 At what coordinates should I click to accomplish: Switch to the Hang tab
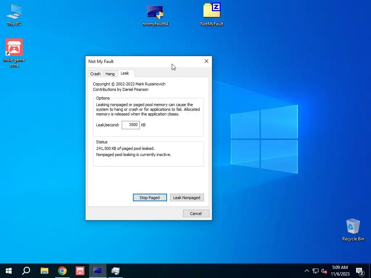point(110,74)
